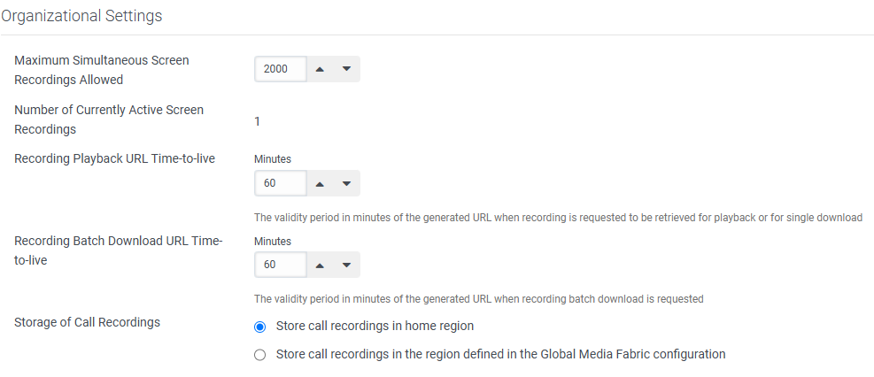Click the batch download validity period description text
Screen dimensions: 874x377
[478, 299]
